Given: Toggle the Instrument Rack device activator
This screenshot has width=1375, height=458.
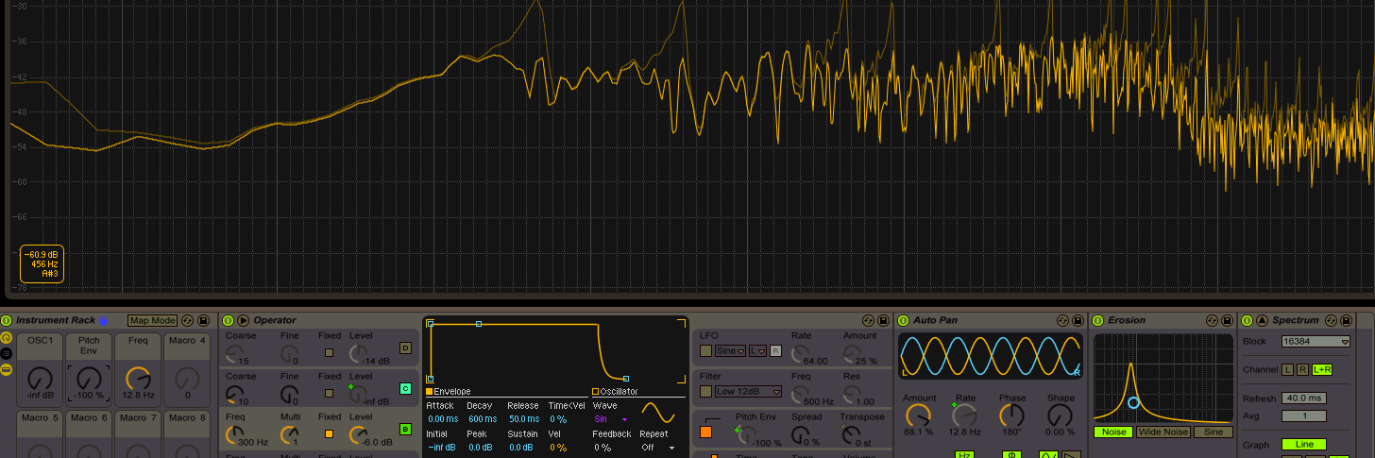Looking at the screenshot, I should click(x=7, y=320).
